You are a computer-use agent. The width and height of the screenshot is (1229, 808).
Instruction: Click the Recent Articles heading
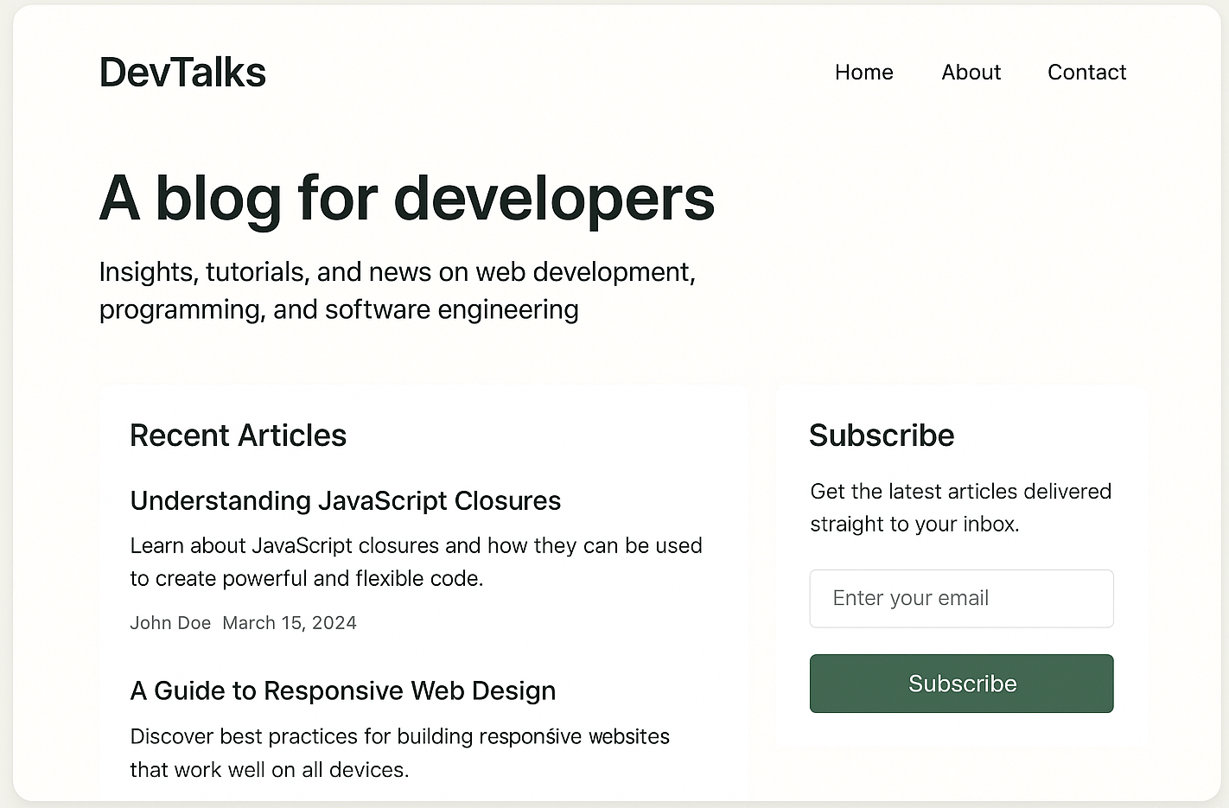coord(238,436)
